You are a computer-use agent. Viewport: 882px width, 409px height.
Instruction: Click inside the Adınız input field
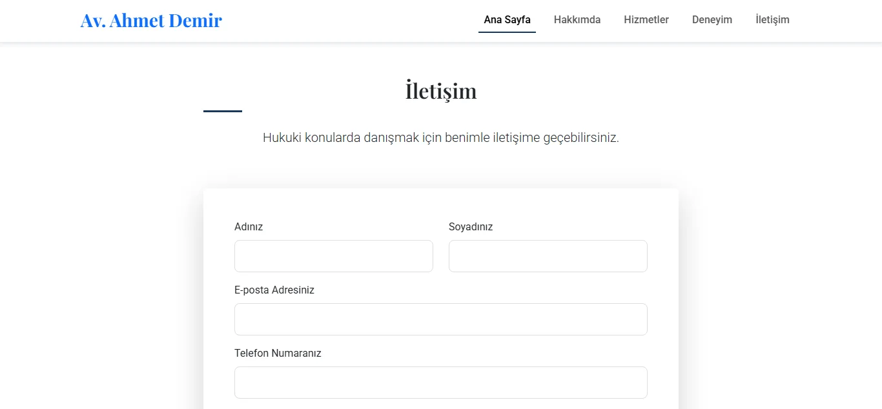point(333,255)
